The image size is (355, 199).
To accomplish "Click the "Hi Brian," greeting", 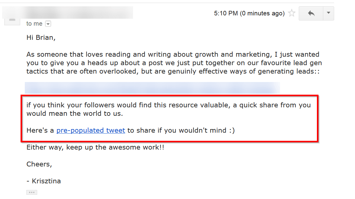I will coord(41,37).
